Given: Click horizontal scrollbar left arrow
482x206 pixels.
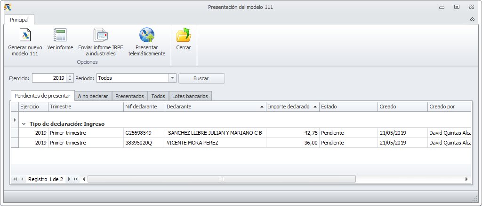Looking at the screenshot, I should click(84, 179).
